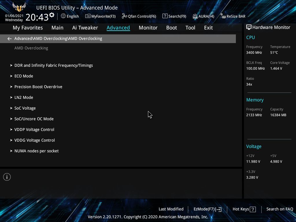Toggle ReSize BAR icon
The width and height of the screenshot is (296, 222).
click(223, 16)
